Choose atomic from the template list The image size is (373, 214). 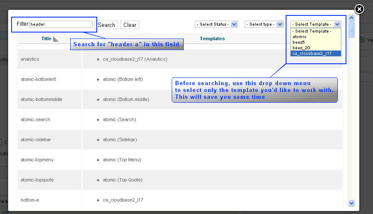point(300,37)
